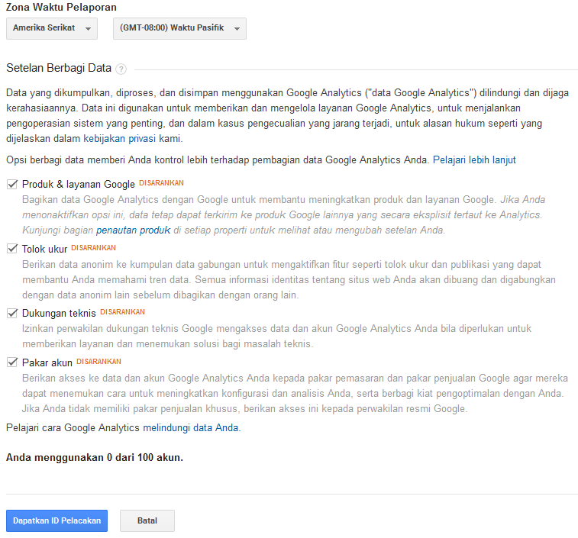The image size is (578, 538).
Task: Open the Amerika Serikat country dropdown
Action: 52,29
